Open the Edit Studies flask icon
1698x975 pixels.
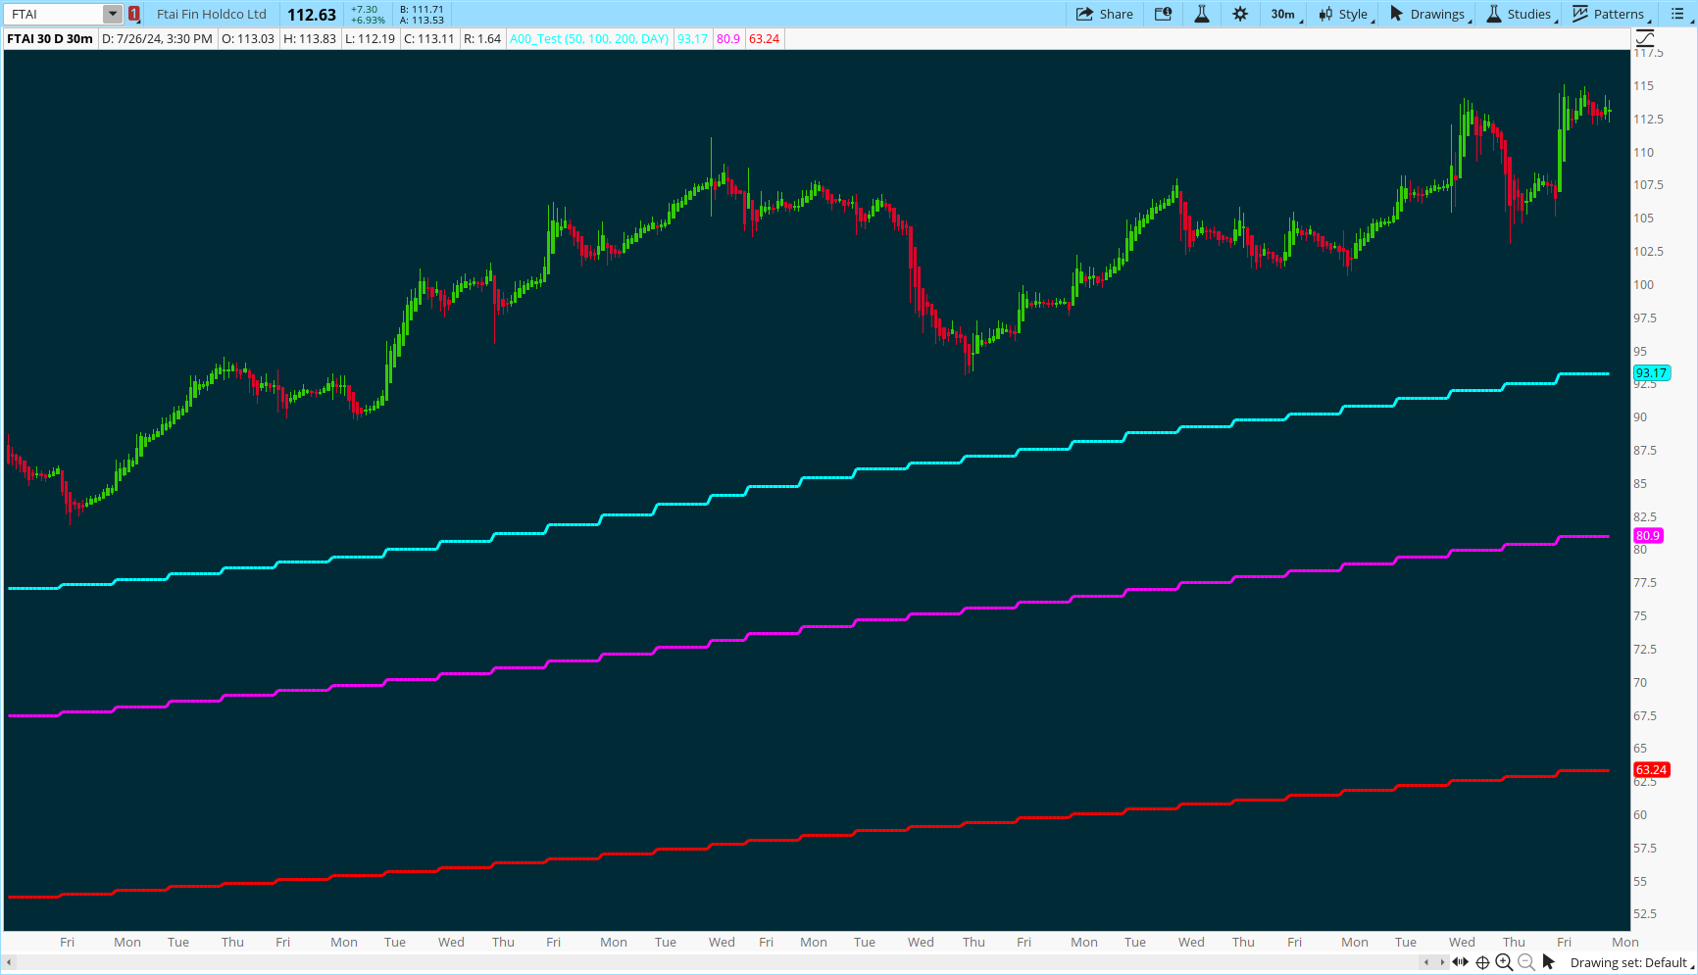pyautogui.click(x=1201, y=14)
